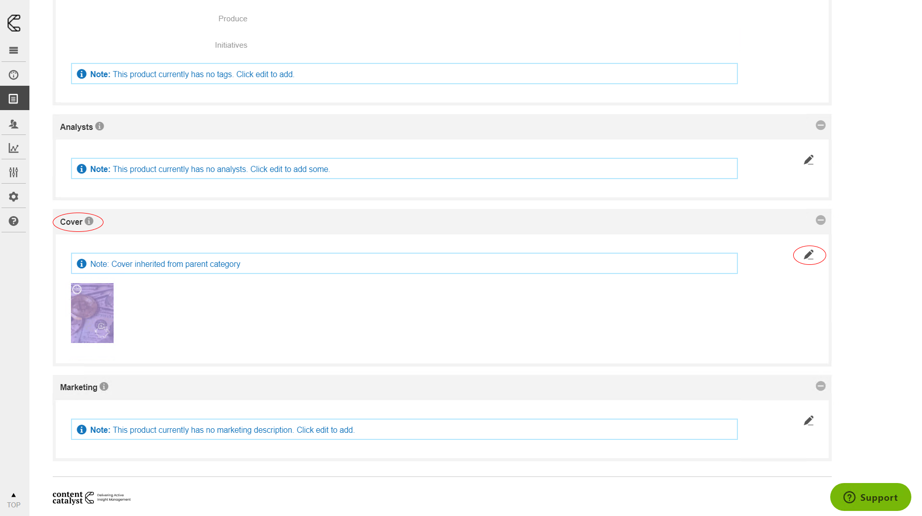922x516 pixels.
Task: Open the analytics chart icon
Action: (x=14, y=148)
